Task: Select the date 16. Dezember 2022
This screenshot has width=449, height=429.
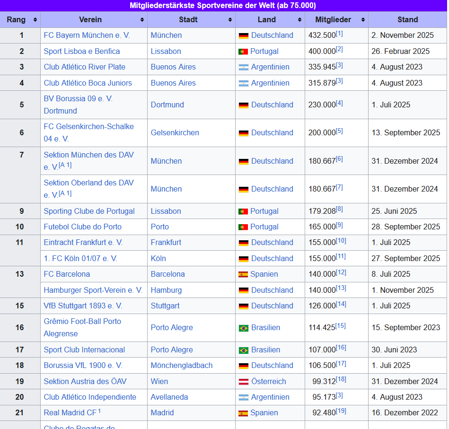Action: pos(405,413)
